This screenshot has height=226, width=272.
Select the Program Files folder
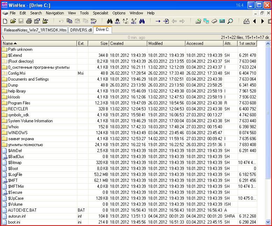(x=129, y=103)
